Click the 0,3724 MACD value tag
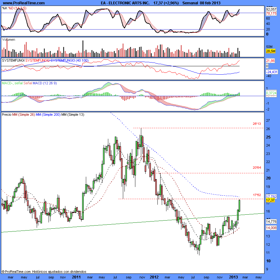The height and width of the screenshot is (280, 280). [271, 93]
